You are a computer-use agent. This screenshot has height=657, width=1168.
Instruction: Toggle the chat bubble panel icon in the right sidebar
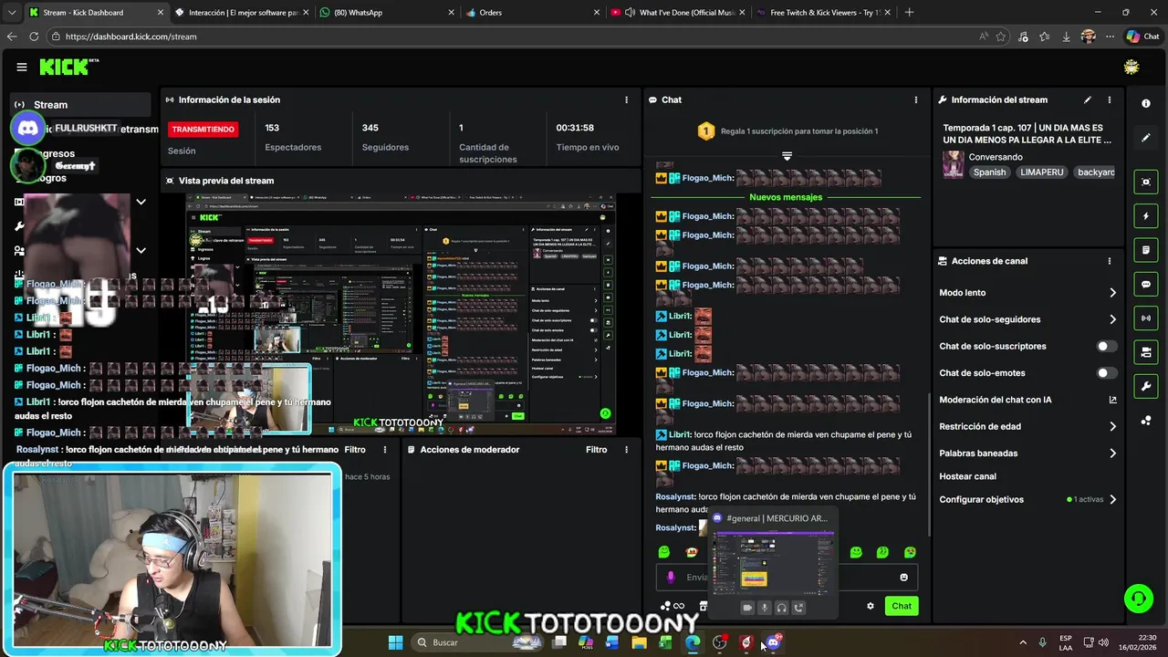tap(1146, 285)
